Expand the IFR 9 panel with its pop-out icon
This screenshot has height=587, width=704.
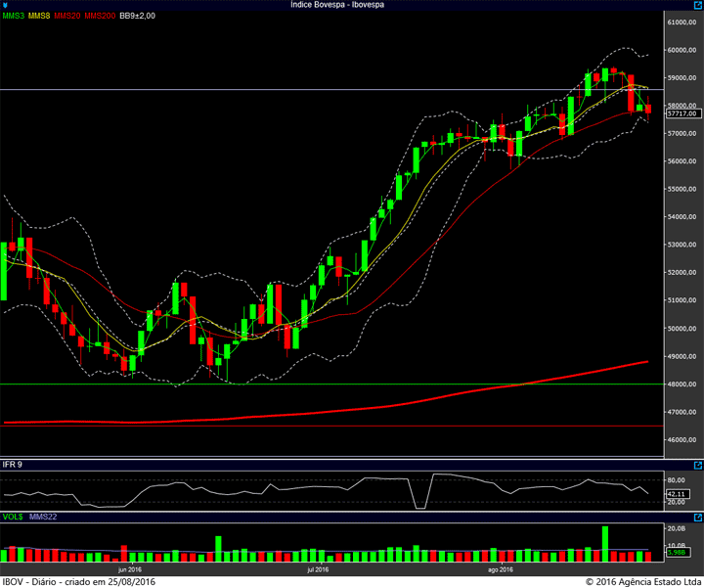(698, 466)
